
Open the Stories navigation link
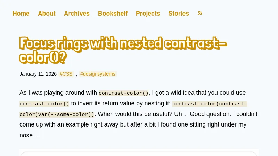pos(179,14)
